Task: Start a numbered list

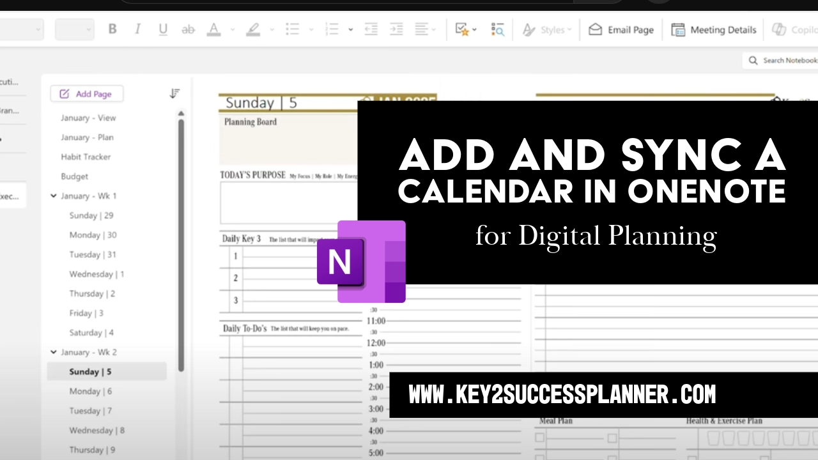Action: click(x=332, y=29)
